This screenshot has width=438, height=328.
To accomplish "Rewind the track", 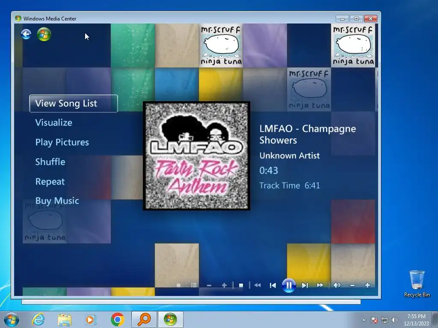I will (x=257, y=285).
